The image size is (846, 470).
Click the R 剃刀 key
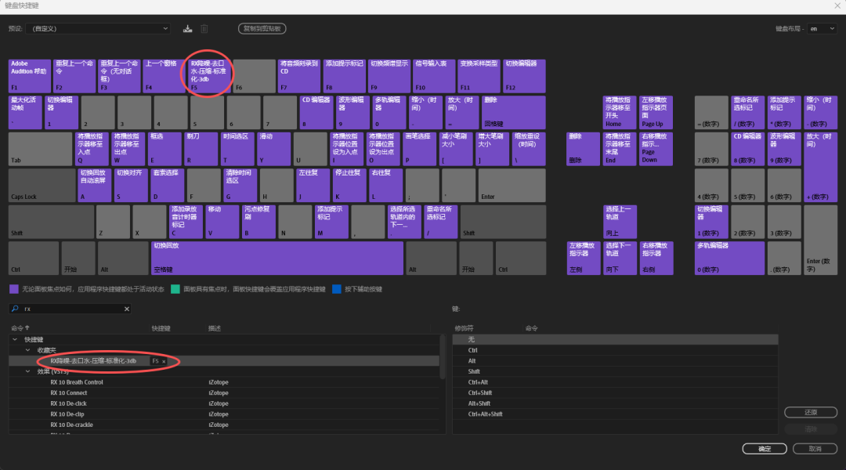point(201,149)
